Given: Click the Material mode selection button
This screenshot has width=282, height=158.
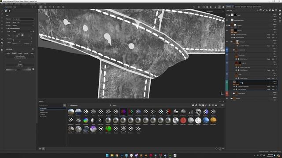Looking at the screenshot, I should tap(20, 57).
